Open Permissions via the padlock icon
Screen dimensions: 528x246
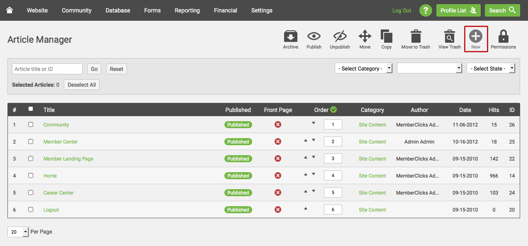[x=503, y=37]
